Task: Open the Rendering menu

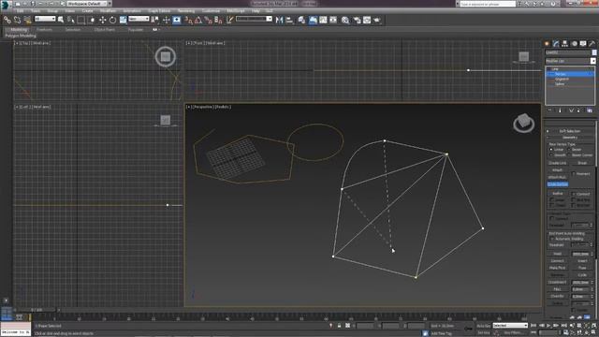Action: pyautogui.click(x=186, y=11)
